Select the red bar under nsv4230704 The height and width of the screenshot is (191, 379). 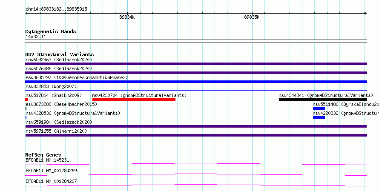[x=134, y=100]
